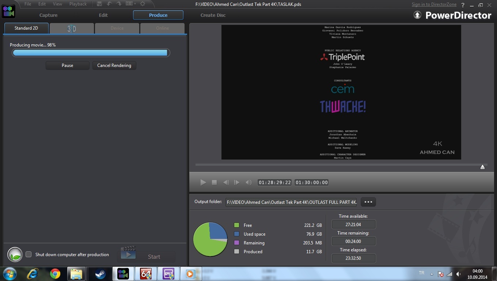Step to the previous frame
Viewport: 497px width, 281px height.
[226, 182]
